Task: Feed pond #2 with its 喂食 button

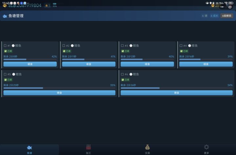Action: [89, 64]
